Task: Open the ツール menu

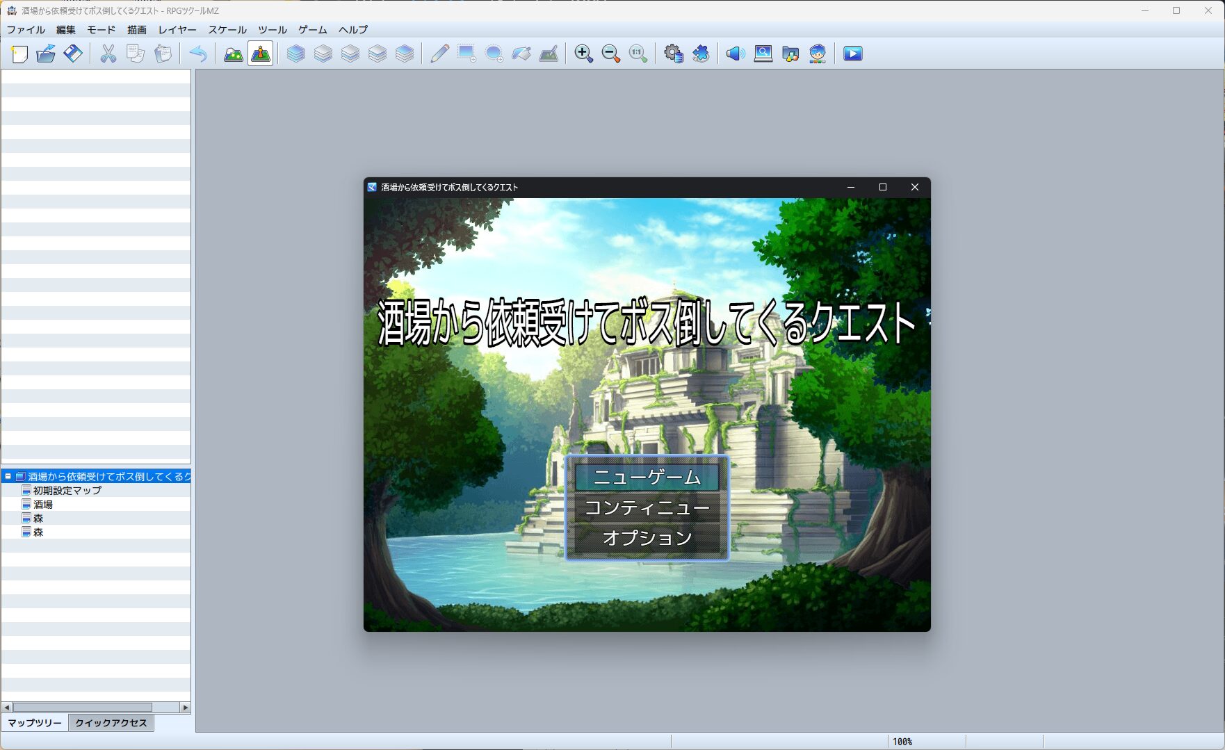Action: 272,30
